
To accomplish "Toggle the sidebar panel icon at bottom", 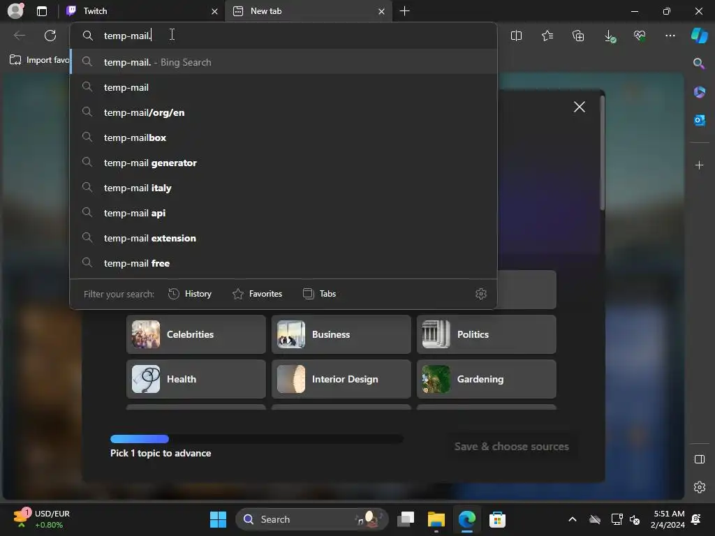I will click(x=699, y=459).
